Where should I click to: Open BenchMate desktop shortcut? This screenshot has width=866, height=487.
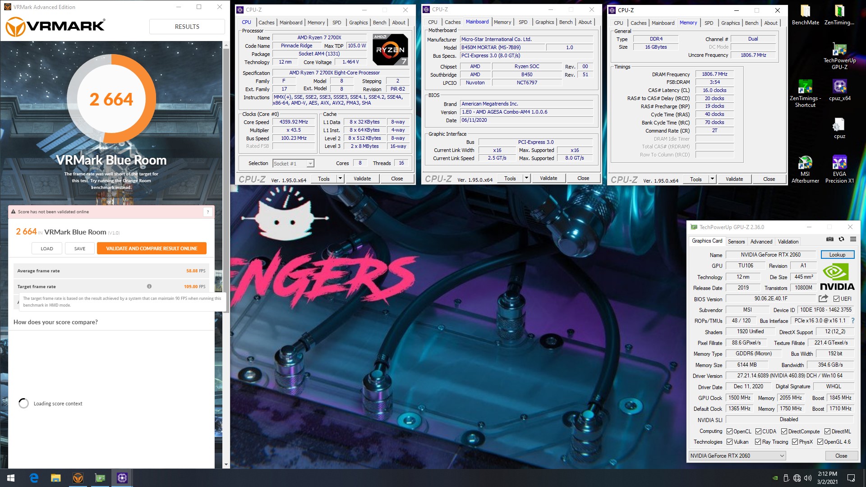coord(805,15)
